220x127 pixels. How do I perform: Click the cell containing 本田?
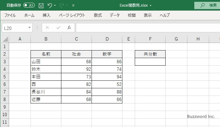click(x=46, y=77)
